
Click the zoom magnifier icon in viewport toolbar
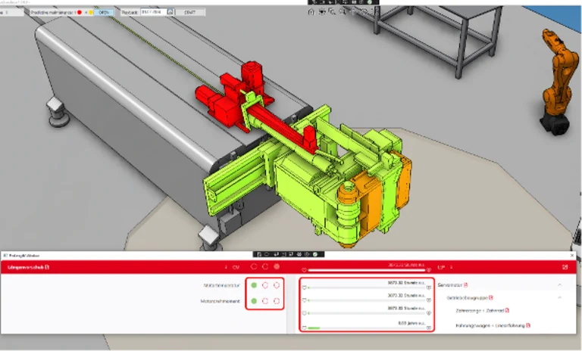(x=343, y=11)
